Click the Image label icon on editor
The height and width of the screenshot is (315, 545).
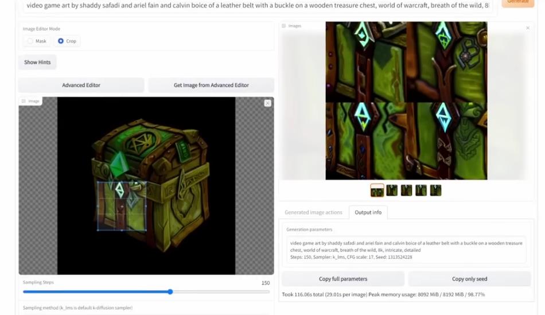tap(24, 101)
